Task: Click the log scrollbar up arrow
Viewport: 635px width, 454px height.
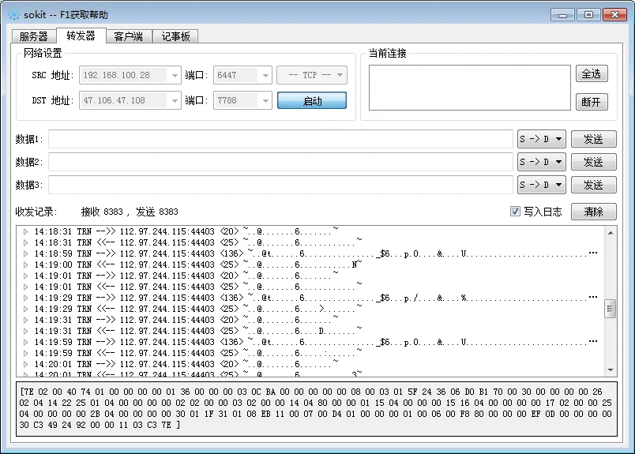Action: pyautogui.click(x=611, y=232)
